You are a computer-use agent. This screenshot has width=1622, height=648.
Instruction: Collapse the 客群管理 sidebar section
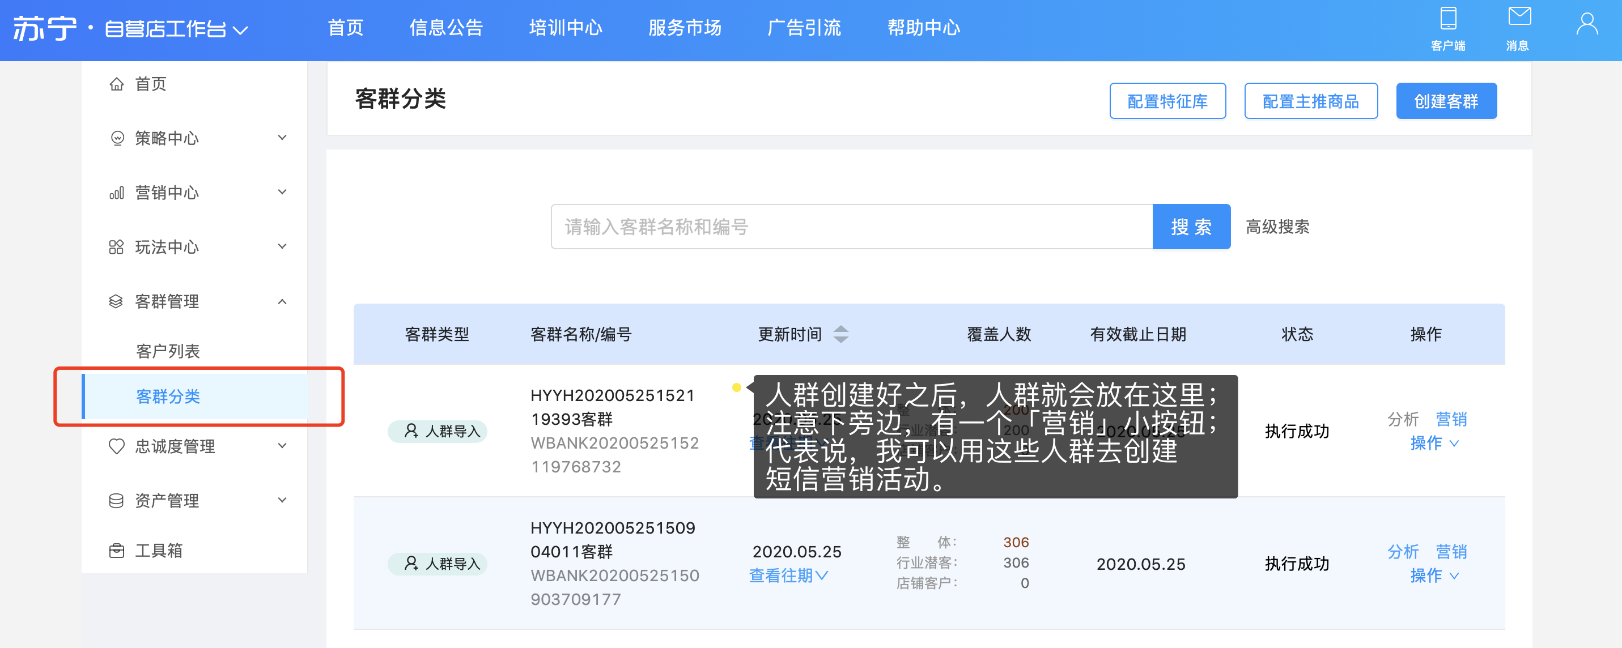(283, 301)
